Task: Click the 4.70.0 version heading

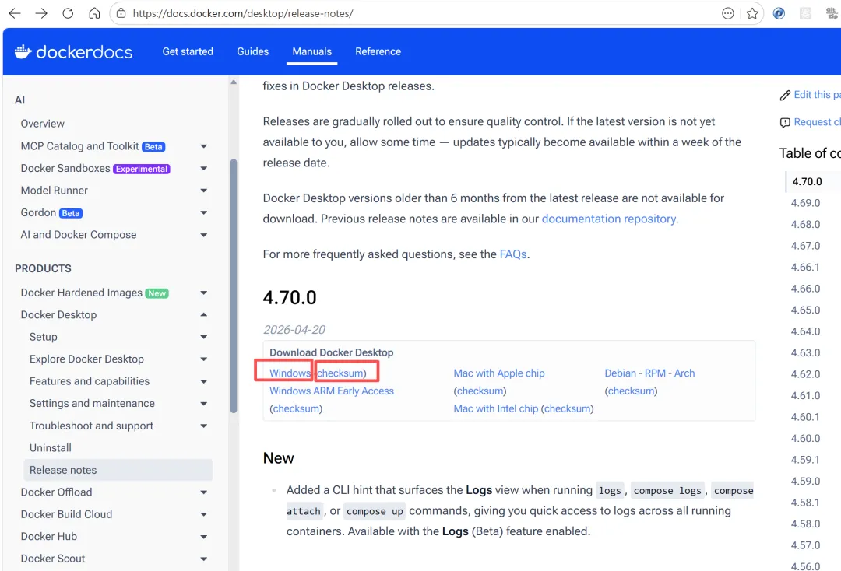Action: pyautogui.click(x=290, y=297)
